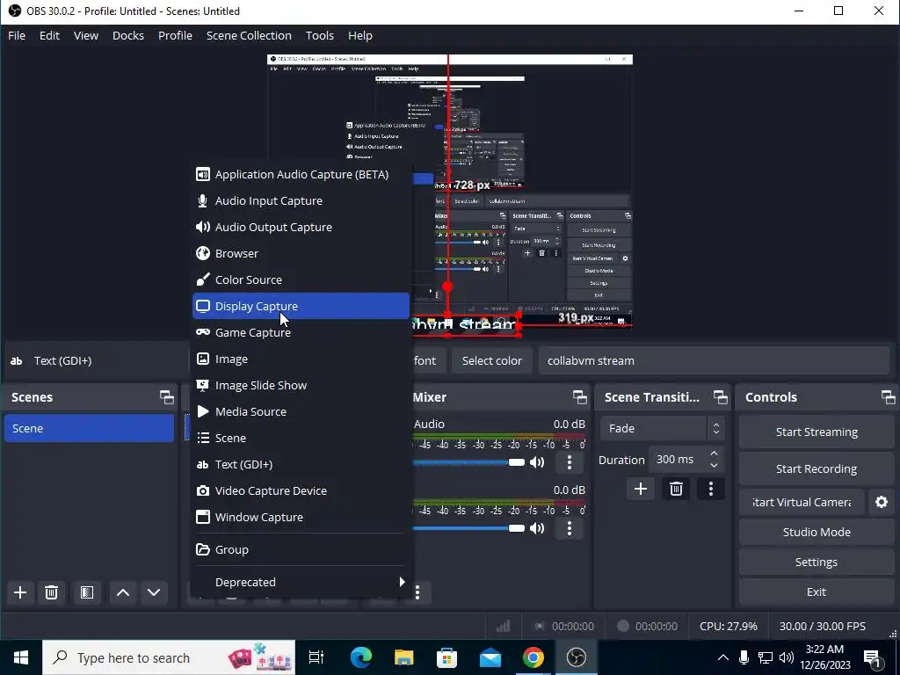Screen dimensions: 900x675
Task: Open Google Chrome from taskbar
Action: pos(533,657)
